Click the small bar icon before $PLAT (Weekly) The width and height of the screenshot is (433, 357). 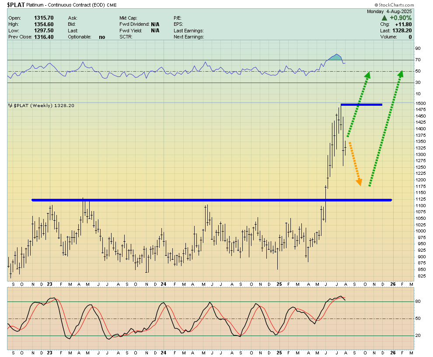pyautogui.click(x=10, y=106)
